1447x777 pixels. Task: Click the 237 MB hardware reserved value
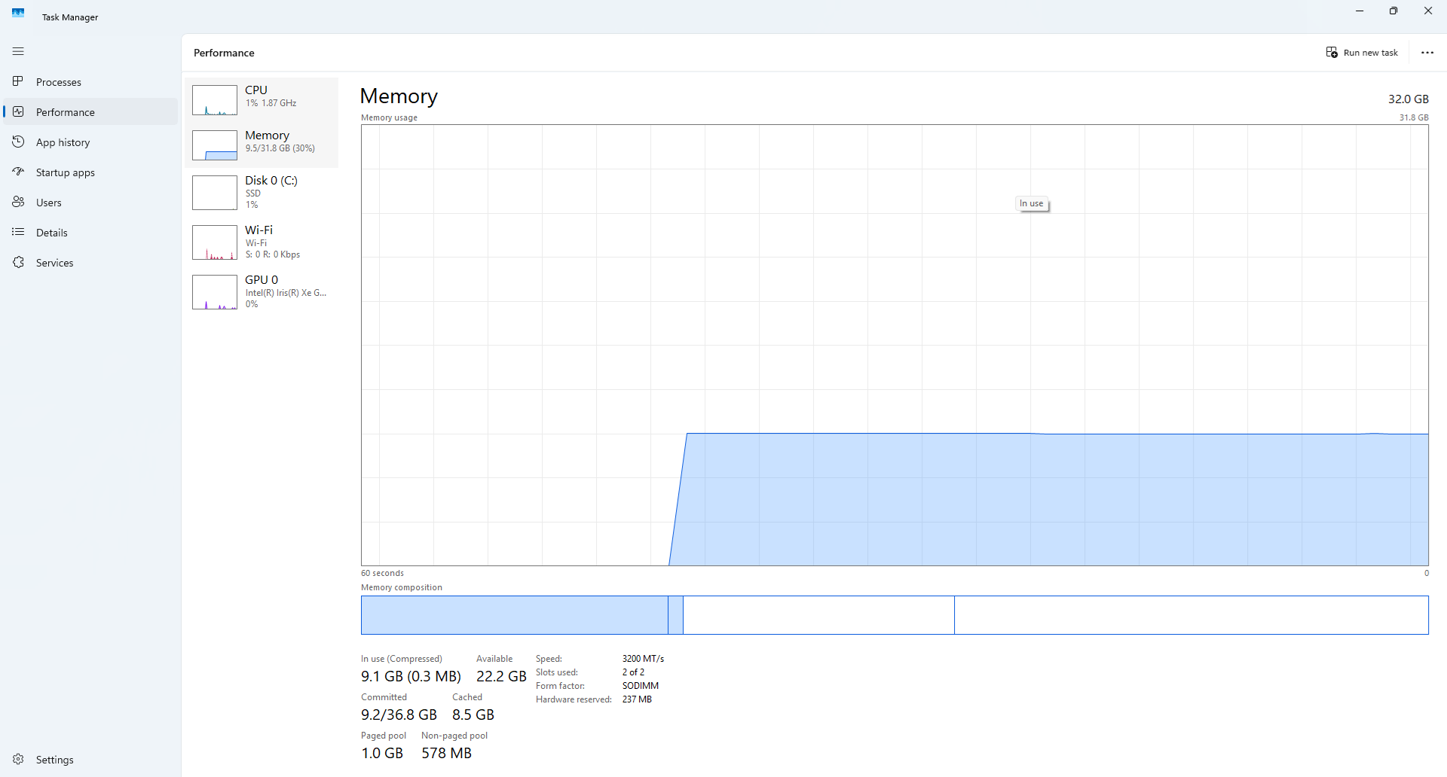(637, 699)
